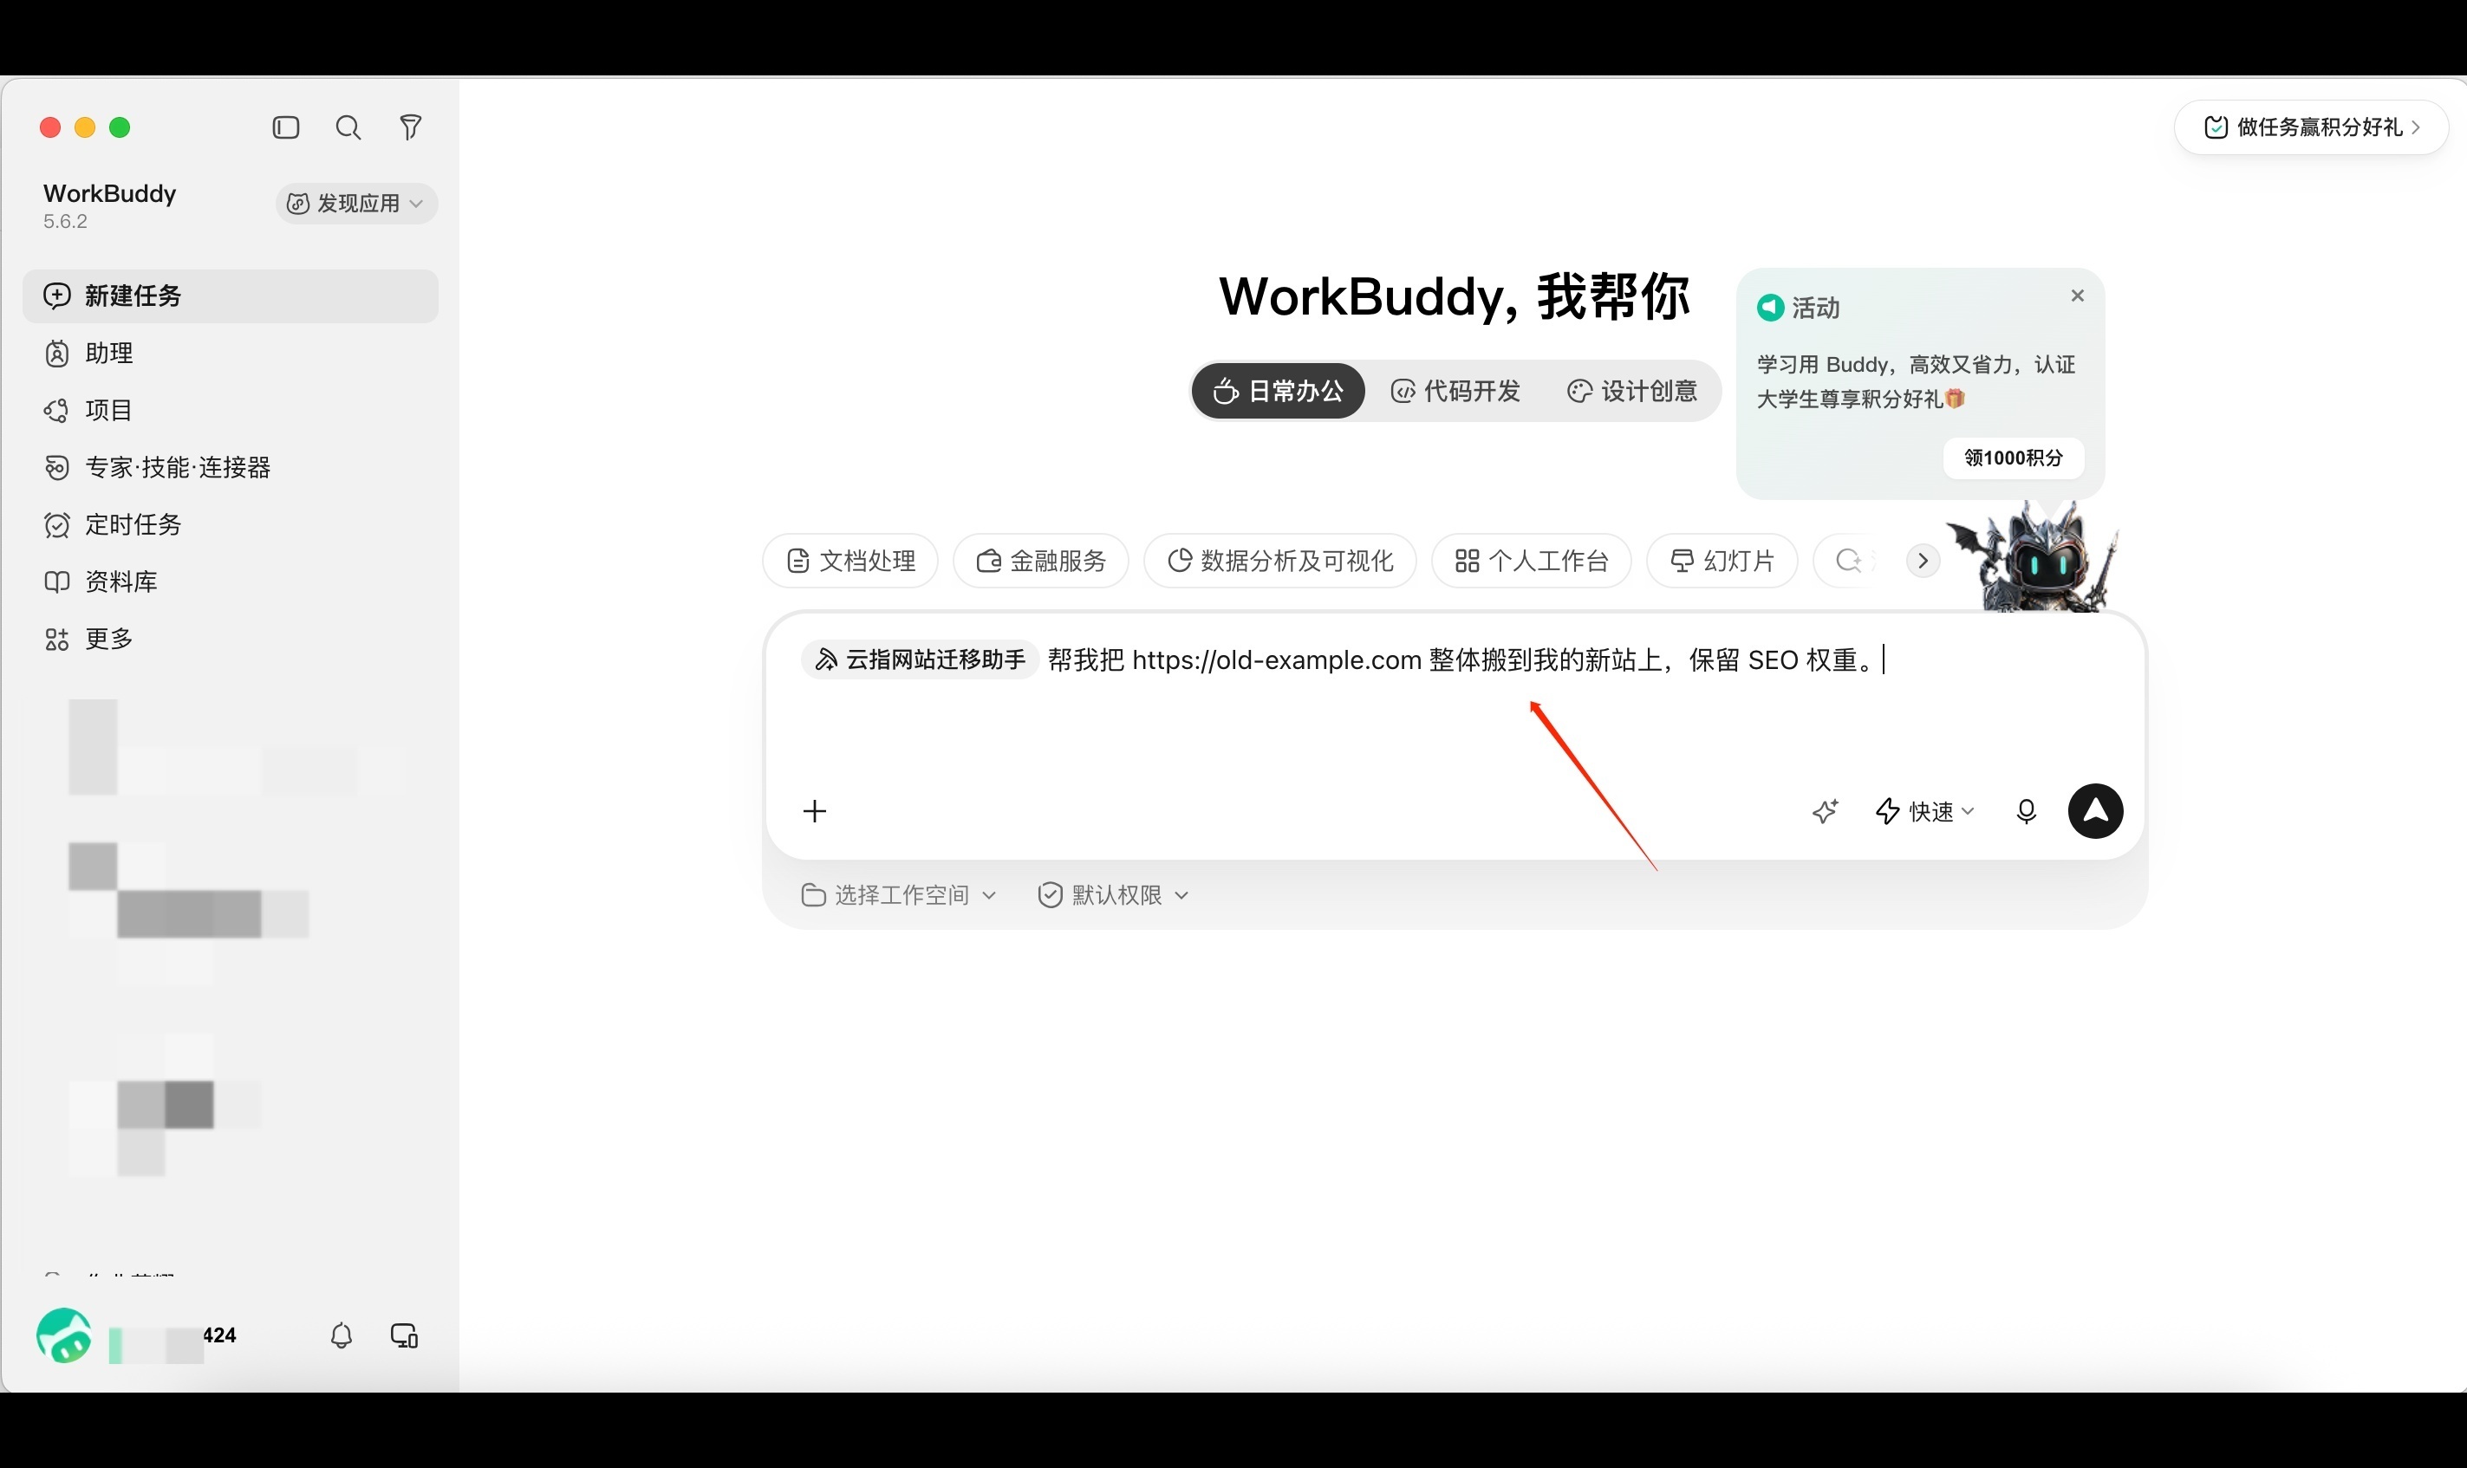Switch to the 日常办公 tab
The height and width of the screenshot is (1468, 2467).
point(1278,392)
